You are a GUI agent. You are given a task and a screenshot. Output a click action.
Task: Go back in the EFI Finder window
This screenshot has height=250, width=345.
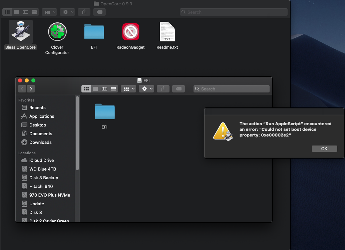(22, 89)
